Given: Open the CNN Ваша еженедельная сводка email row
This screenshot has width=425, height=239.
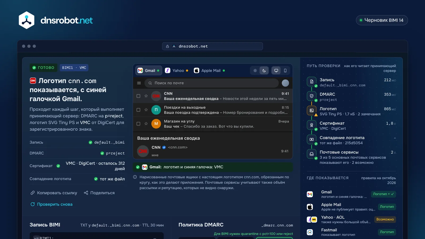Looking at the screenshot, I should coord(213,96).
